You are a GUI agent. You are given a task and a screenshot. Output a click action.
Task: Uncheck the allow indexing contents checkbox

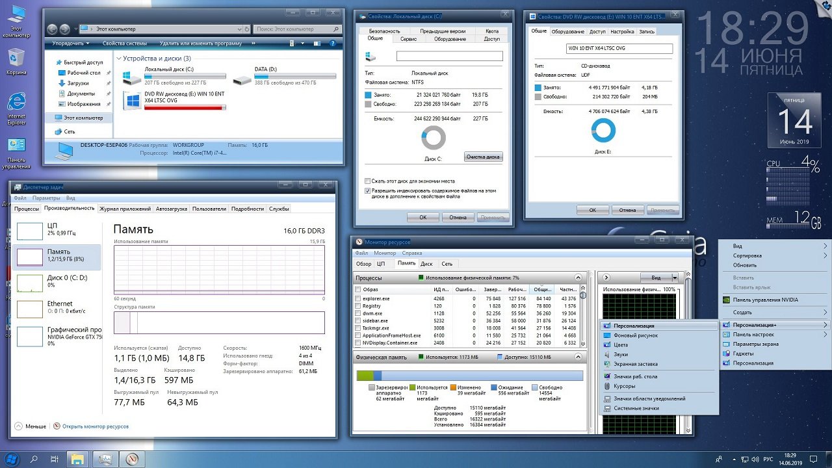368,191
